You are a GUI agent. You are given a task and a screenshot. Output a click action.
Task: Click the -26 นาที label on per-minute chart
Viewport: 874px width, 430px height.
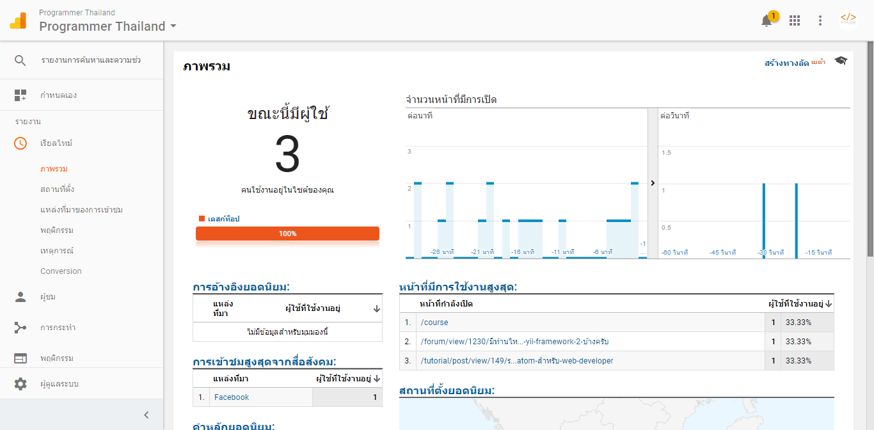pos(442,252)
